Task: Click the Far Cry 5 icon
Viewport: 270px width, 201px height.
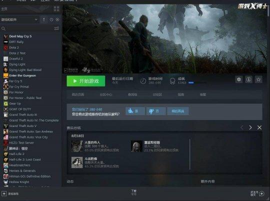Action: [x=6, y=81]
